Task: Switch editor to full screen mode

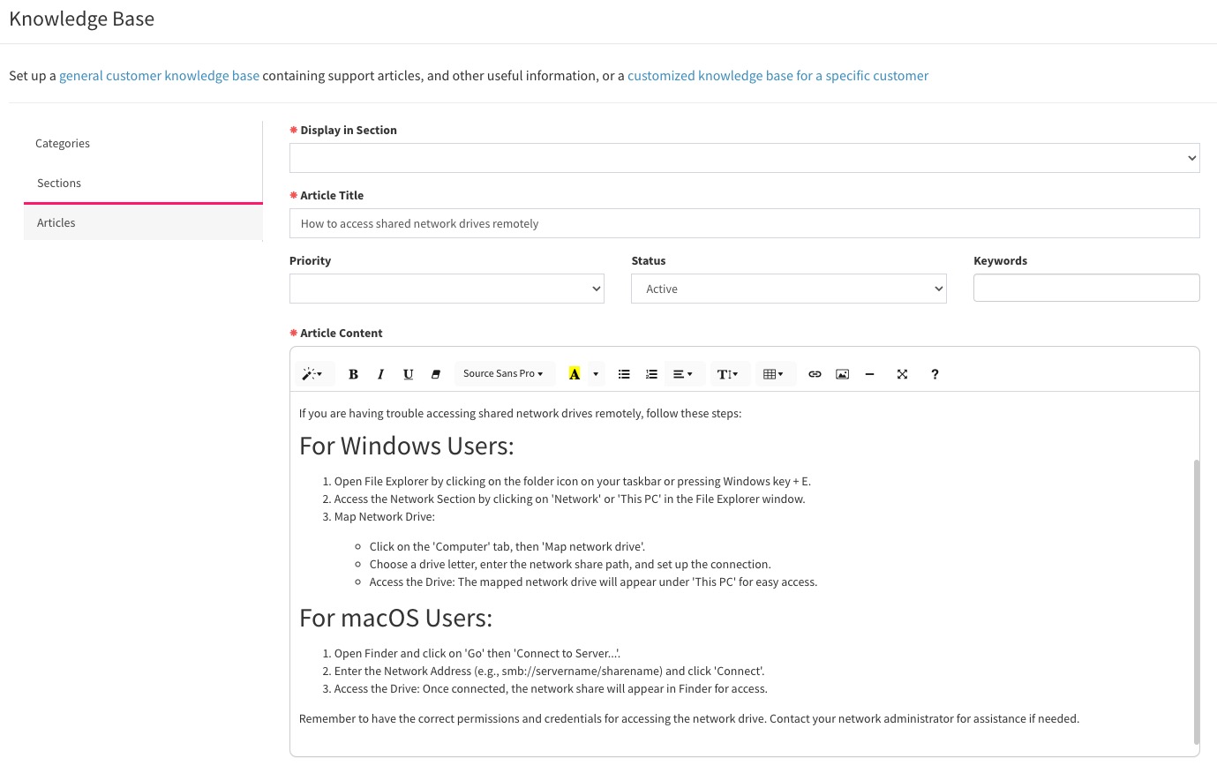Action: pos(902,374)
